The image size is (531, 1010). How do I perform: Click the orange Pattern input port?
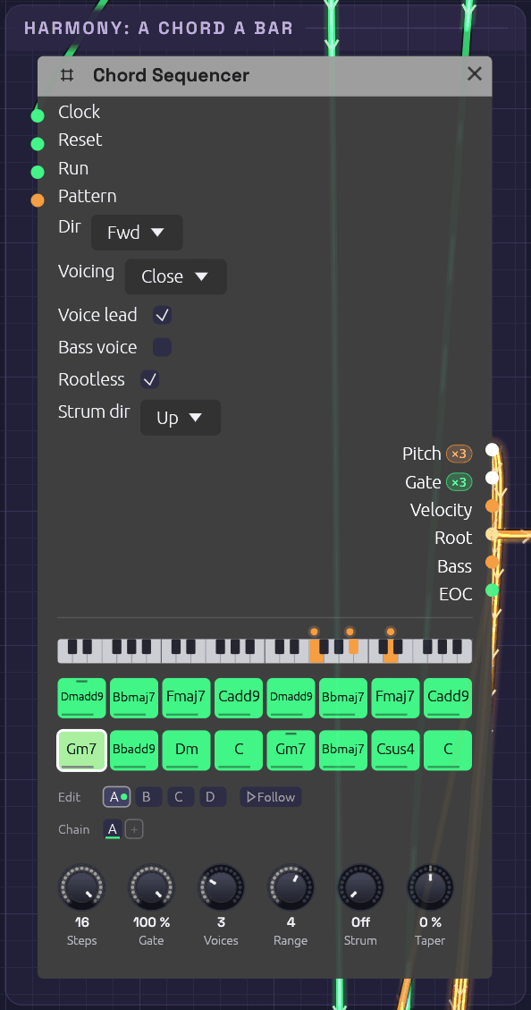point(38,200)
